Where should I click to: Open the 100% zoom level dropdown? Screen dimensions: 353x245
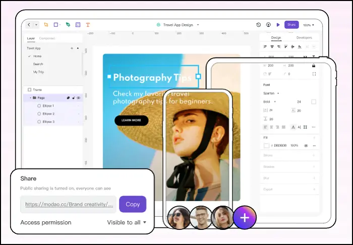309,25
